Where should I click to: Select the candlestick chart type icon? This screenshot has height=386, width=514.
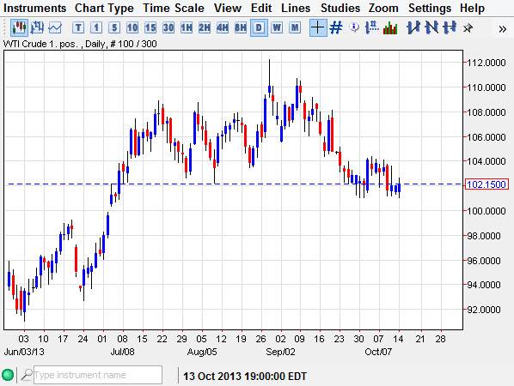[19, 27]
